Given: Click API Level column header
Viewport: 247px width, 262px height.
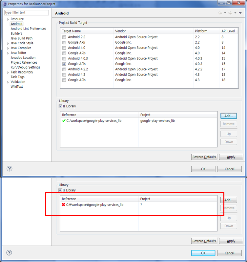Looking at the screenshot, I should click(229, 31).
